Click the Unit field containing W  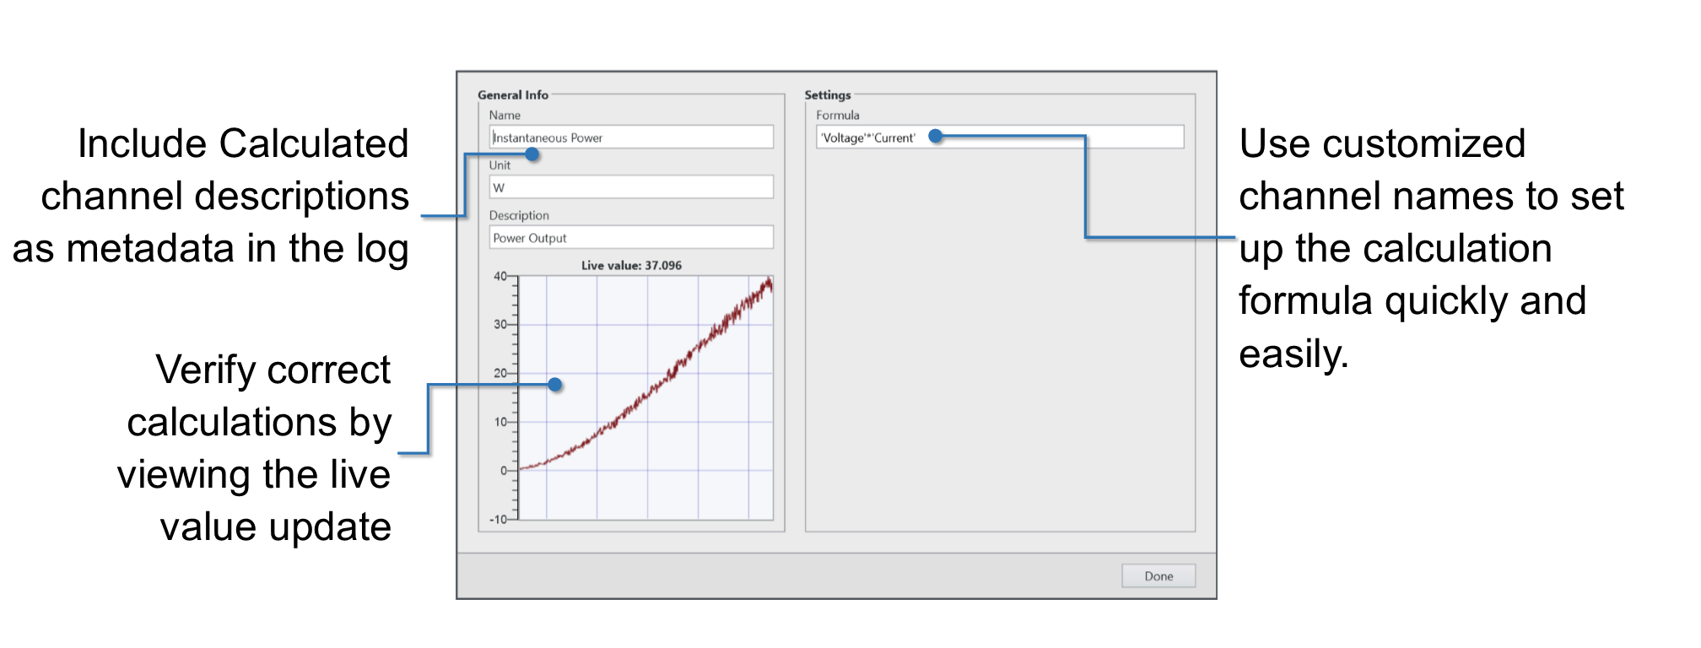pos(630,187)
